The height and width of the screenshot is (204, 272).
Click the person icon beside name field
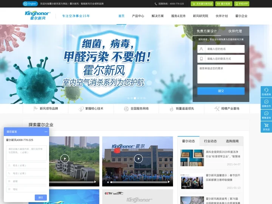(x=201, y=49)
